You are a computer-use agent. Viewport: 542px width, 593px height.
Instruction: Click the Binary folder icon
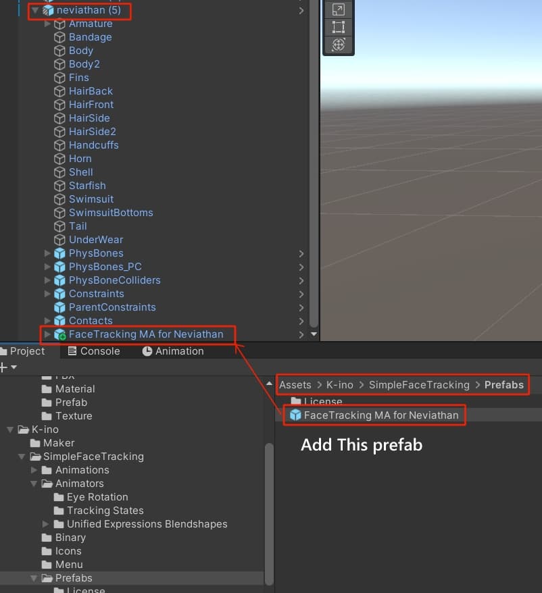(47, 538)
